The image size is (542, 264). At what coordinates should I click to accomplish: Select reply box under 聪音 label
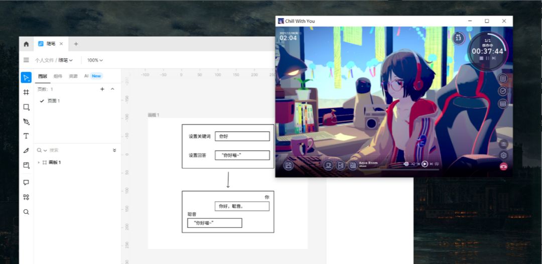point(215,223)
